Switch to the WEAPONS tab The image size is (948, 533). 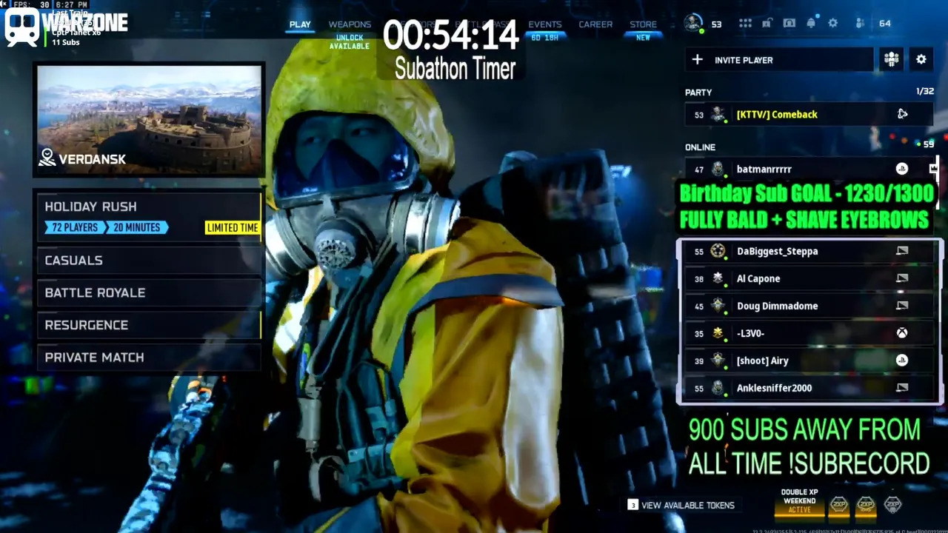(350, 24)
